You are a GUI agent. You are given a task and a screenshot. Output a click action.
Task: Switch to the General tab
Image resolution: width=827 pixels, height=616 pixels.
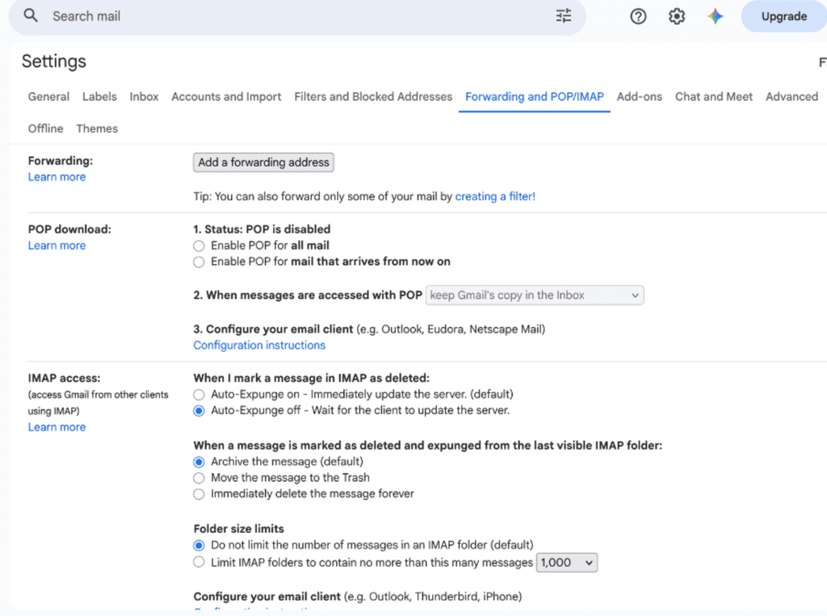[48, 97]
